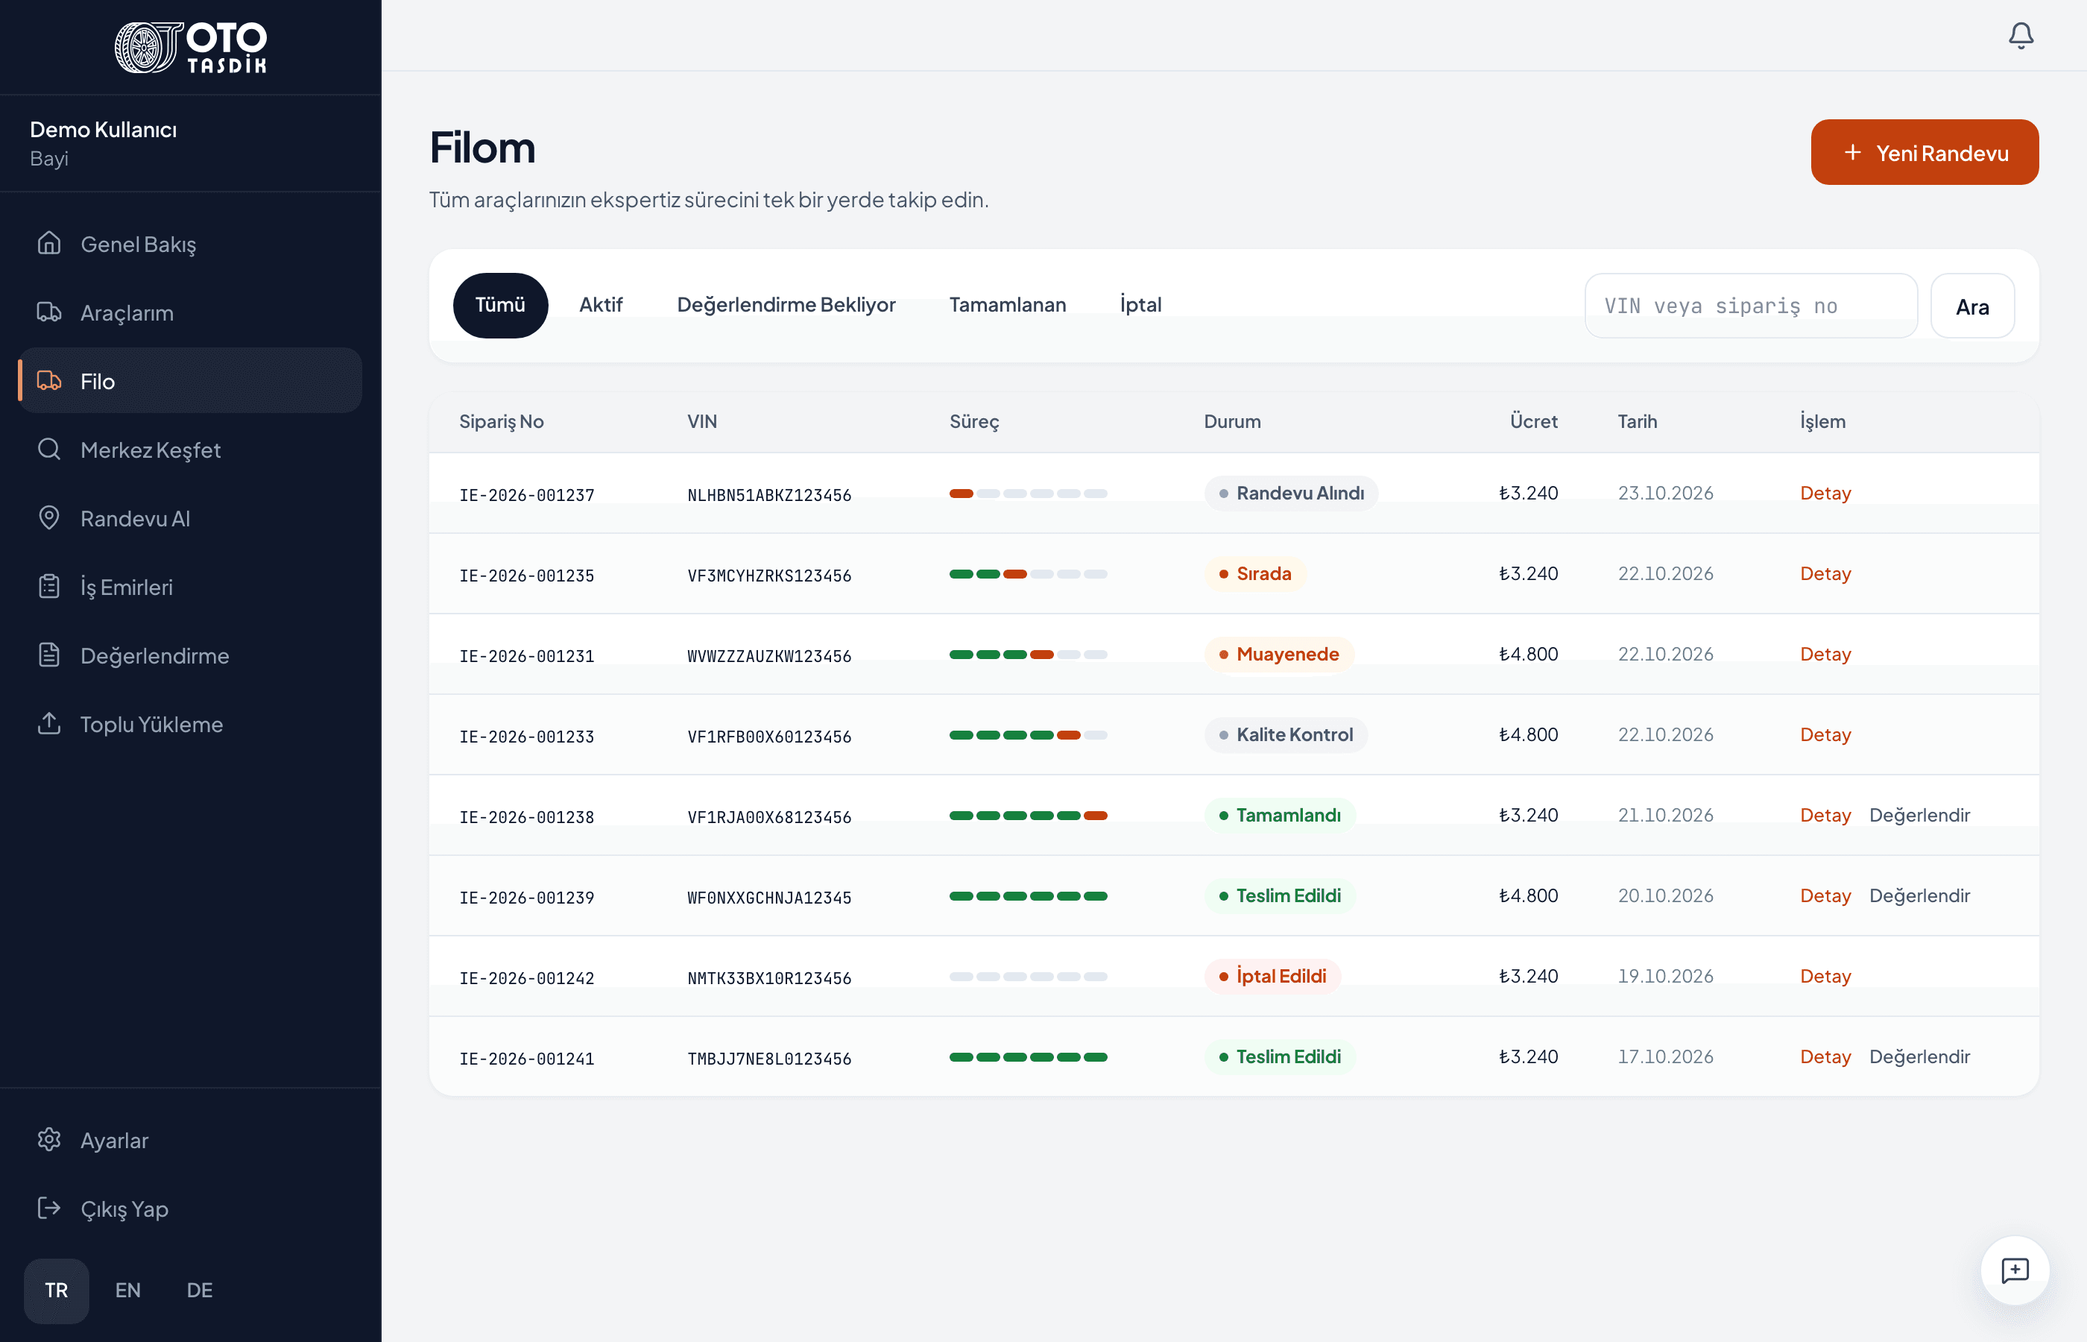Image resolution: width=2087 pixels, height=1342 pixels.
Task: Click the Yeni Randevu button
Action: [x=1924, y=153]
